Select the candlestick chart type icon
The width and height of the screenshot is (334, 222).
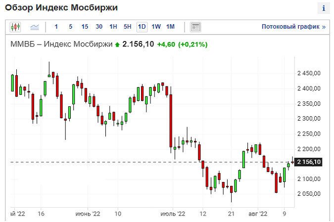coord(16,27)
